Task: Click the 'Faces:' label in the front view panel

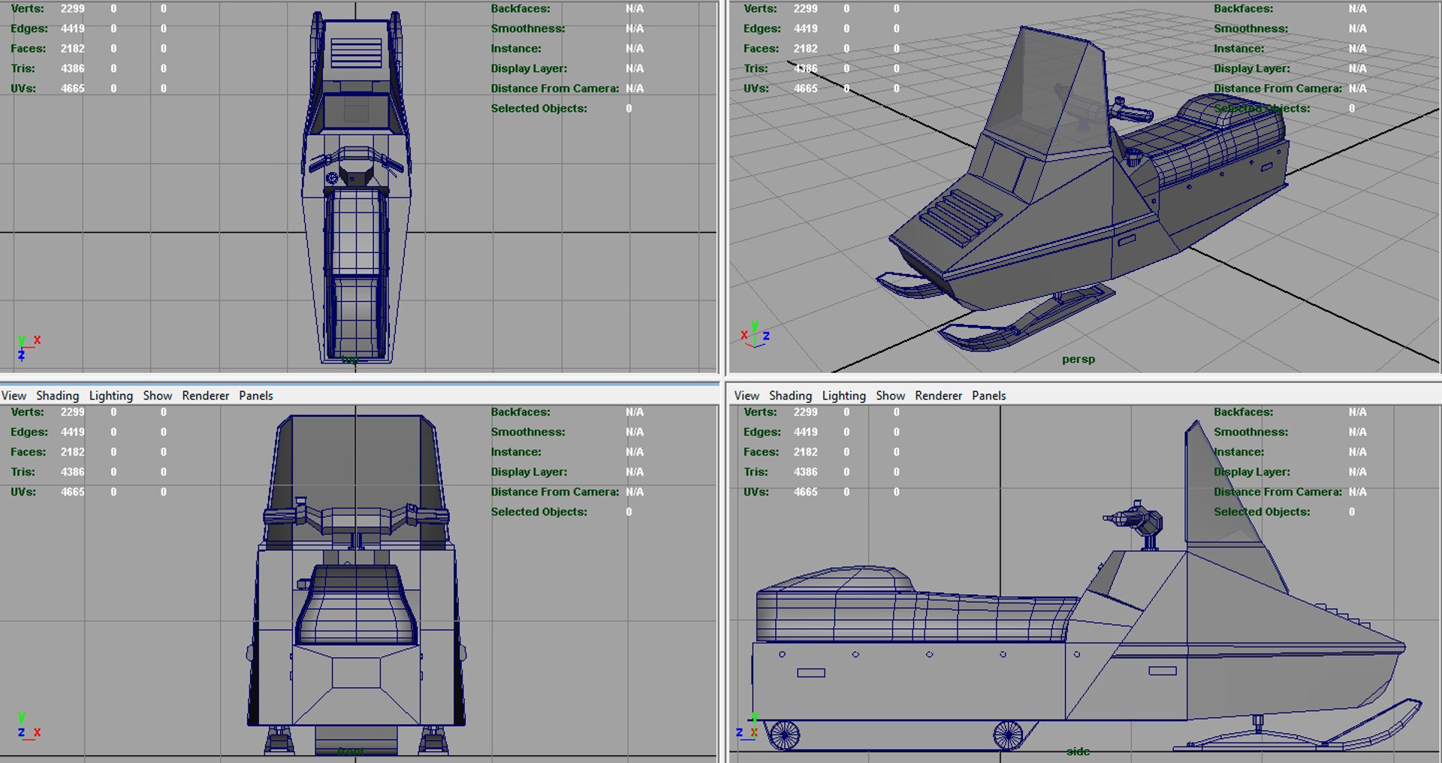Action: coord(29,452)
